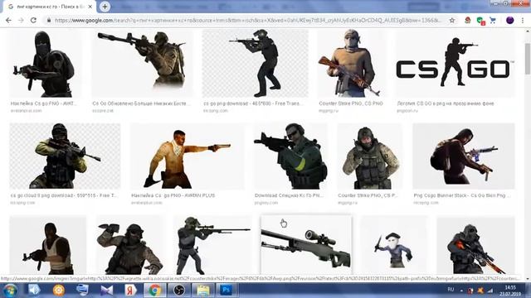Open the bare-chested AK-47 terrorist thumbnail
This screenshot has width=531, height=298.
(x=351, y=64)
